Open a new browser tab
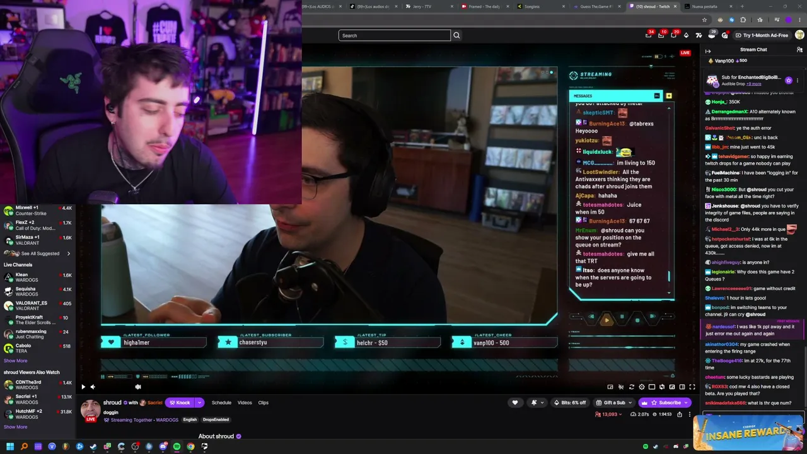This screenshot has height=454, width=807. point(742,6)
